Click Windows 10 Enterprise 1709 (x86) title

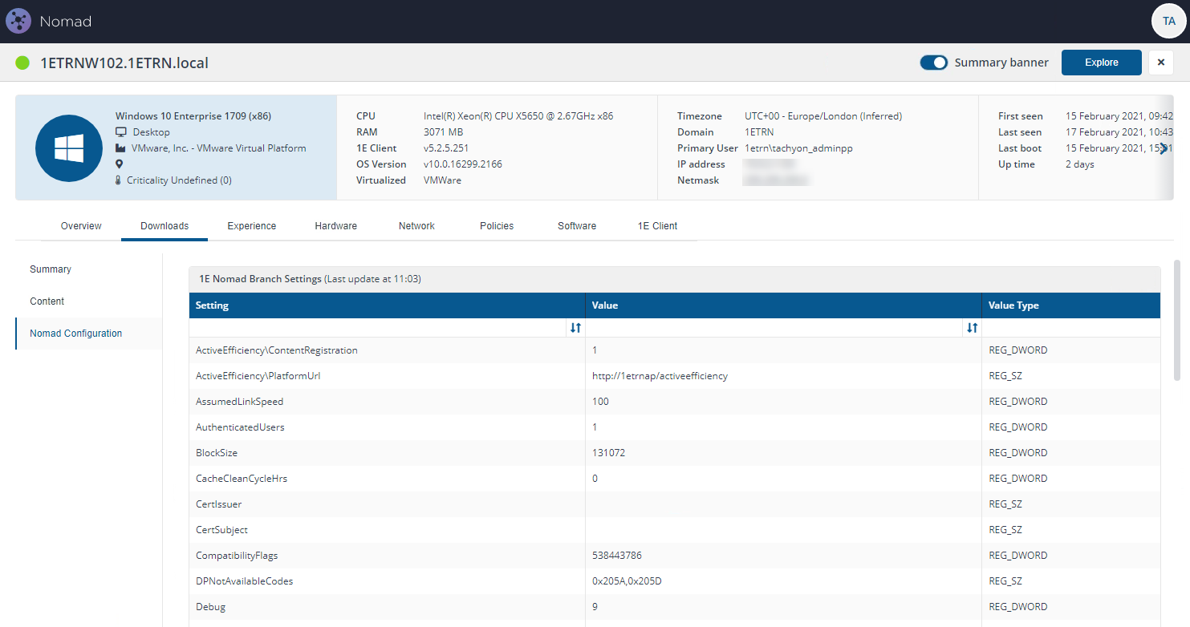tap(193, 116)
